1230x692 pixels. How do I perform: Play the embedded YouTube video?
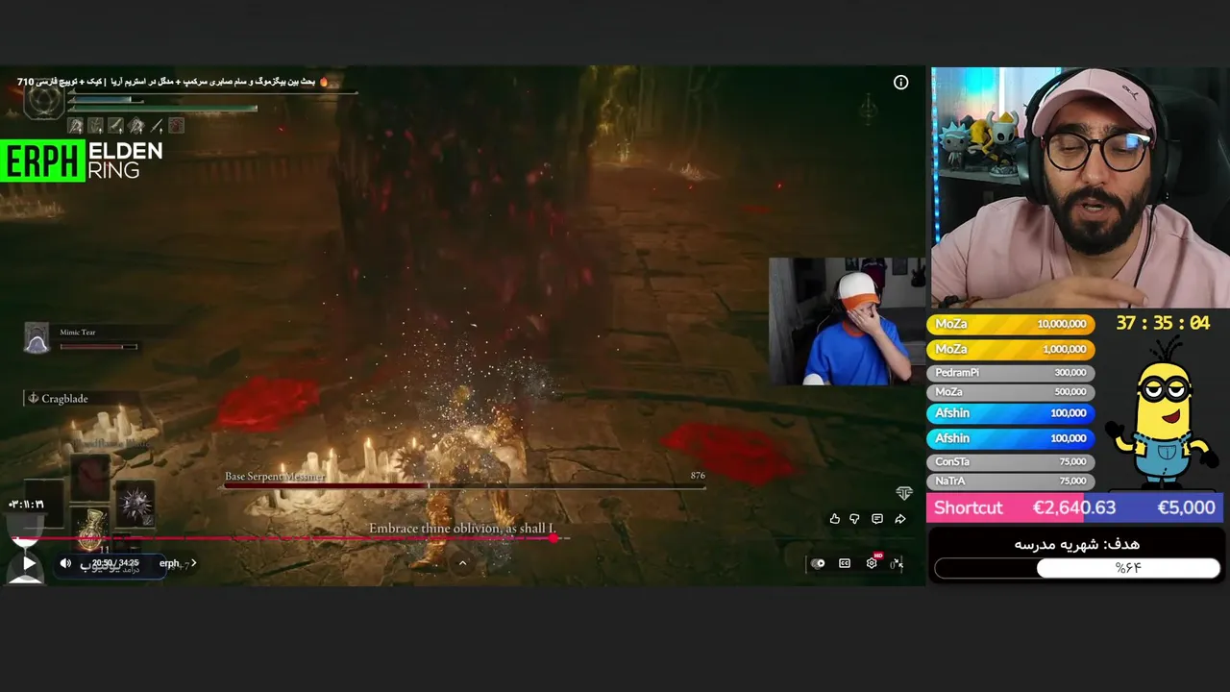(x=28, y=563)
